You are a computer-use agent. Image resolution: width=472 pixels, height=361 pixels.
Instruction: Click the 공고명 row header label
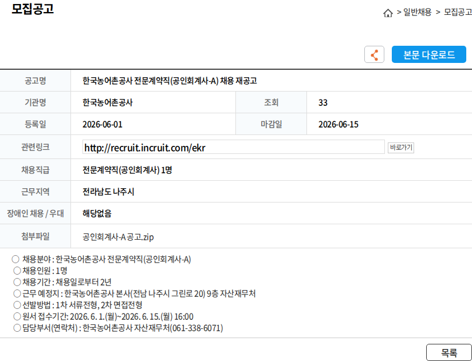coord(35,81)
